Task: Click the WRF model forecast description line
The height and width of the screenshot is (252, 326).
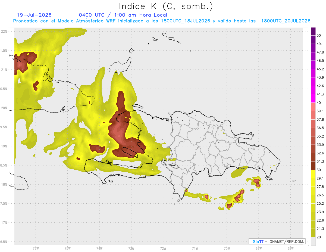Action: click(162, 21)
